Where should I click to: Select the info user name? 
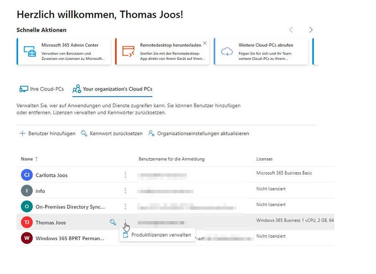coord(40,191)
